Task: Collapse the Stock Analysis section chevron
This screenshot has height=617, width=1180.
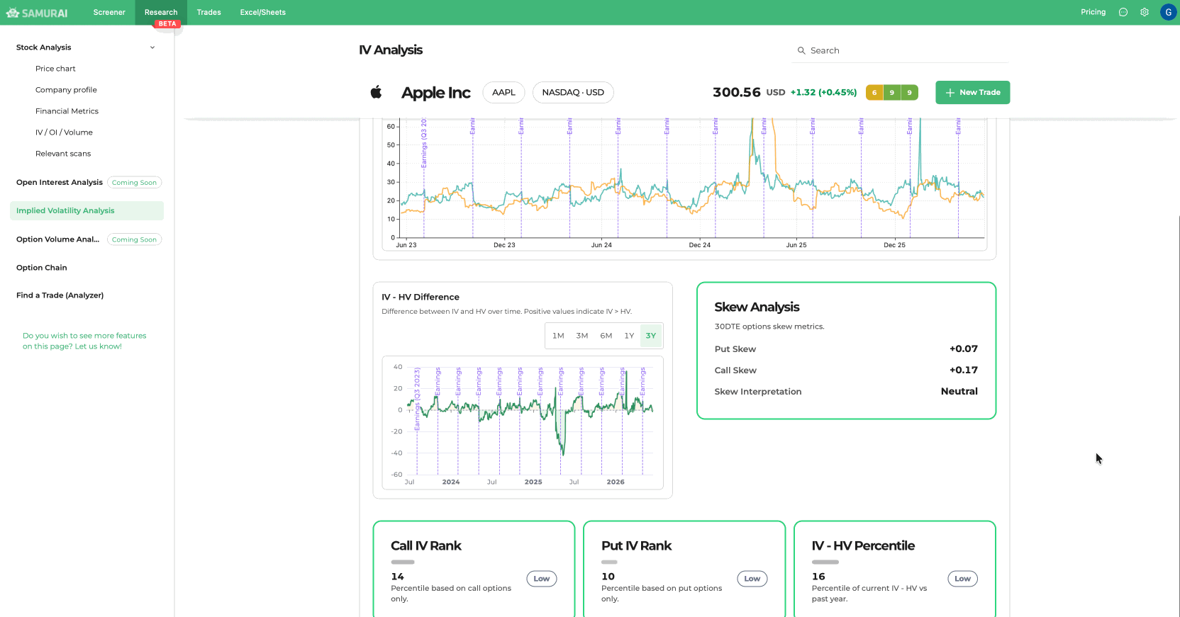Action: tap(152, 47)
